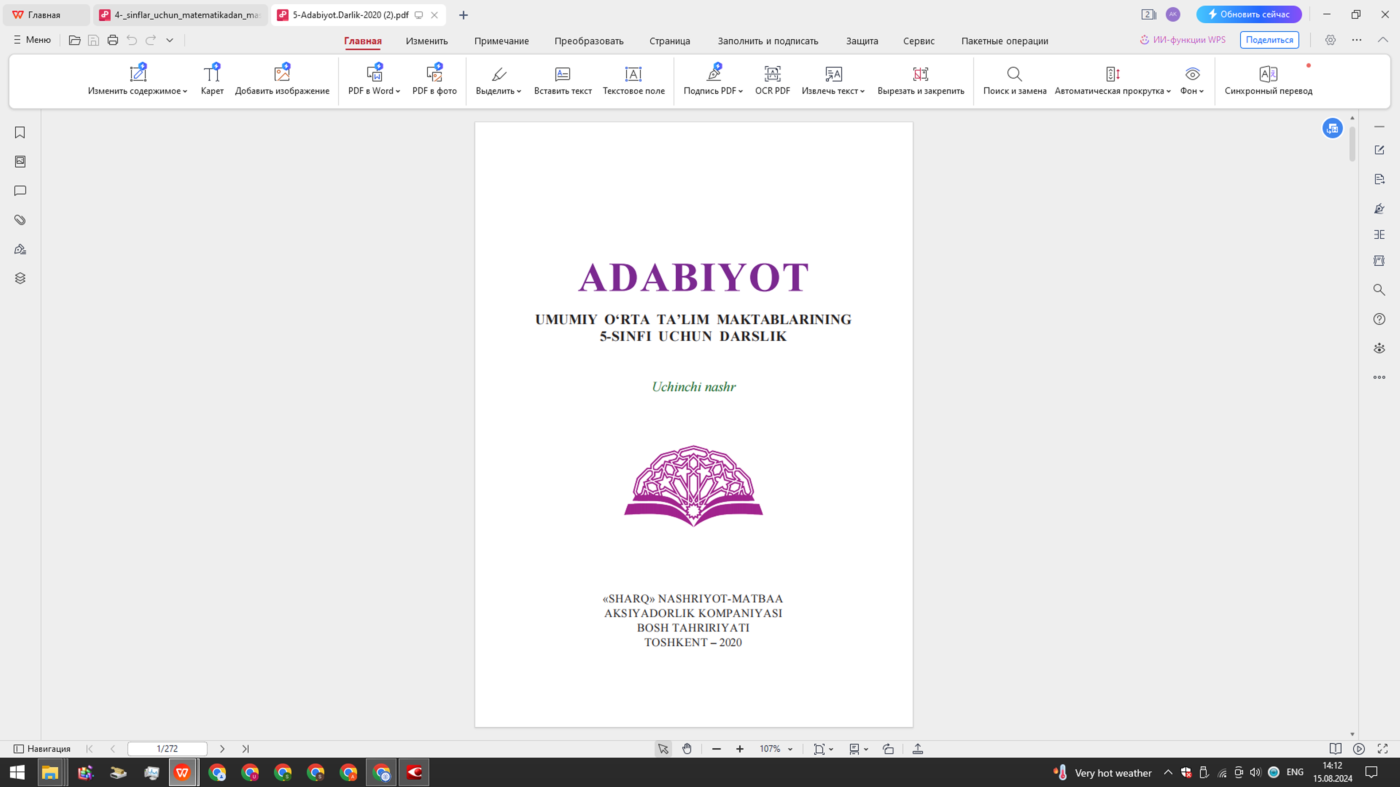Screen dimensions: 1400x787
Task: Open the comments panel on left sidebar
Action: pos(20,190)
